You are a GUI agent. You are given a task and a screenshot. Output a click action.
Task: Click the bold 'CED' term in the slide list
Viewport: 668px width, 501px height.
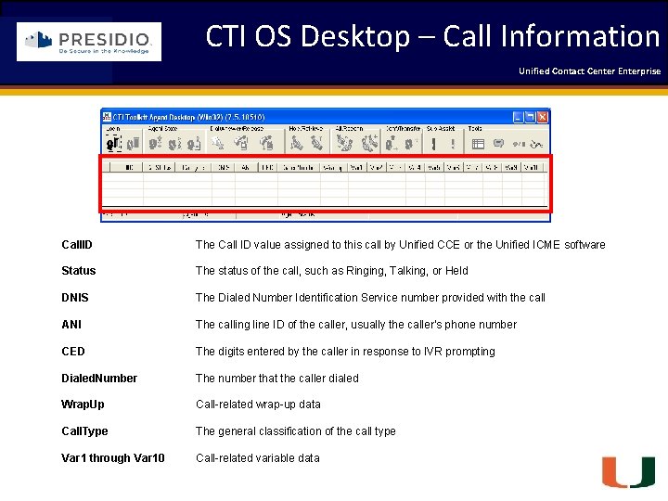click(73, 351)
